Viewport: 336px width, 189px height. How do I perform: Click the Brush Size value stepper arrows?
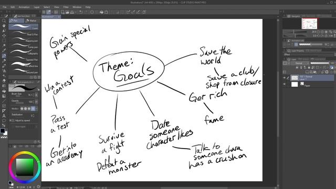coord(33,94)
